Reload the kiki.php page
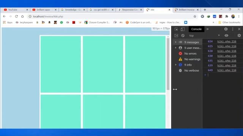This screenshot has height=136, width=243. point(16,16)
